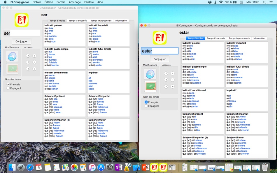The image size is (277, 173).
Task: Switch to Temps Composés tab in ser window
Action: [78, 21]
